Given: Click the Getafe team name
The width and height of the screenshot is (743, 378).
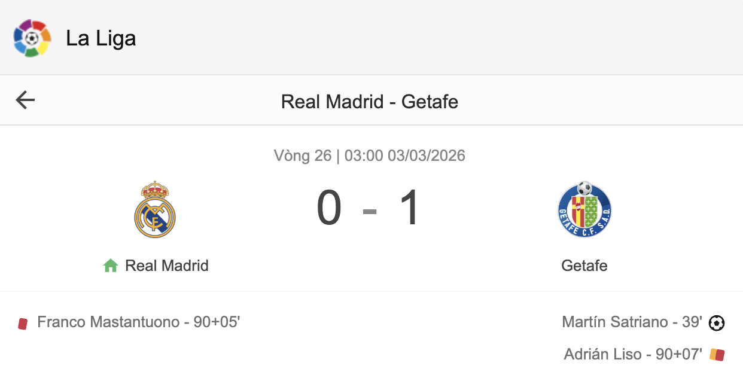Looking at the screenshot, I should [584, 266].
